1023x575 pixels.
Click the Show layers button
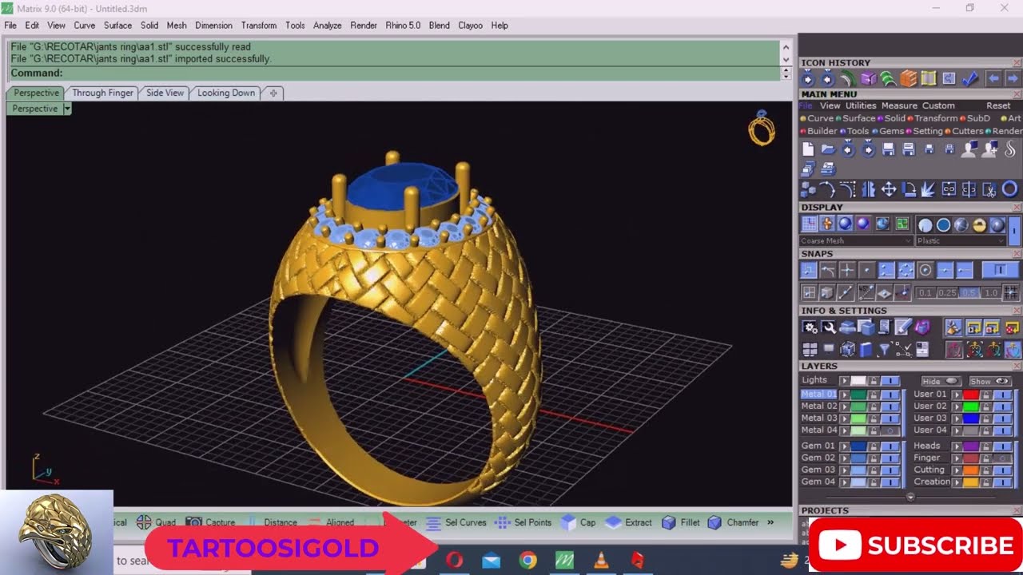[990, 381]
